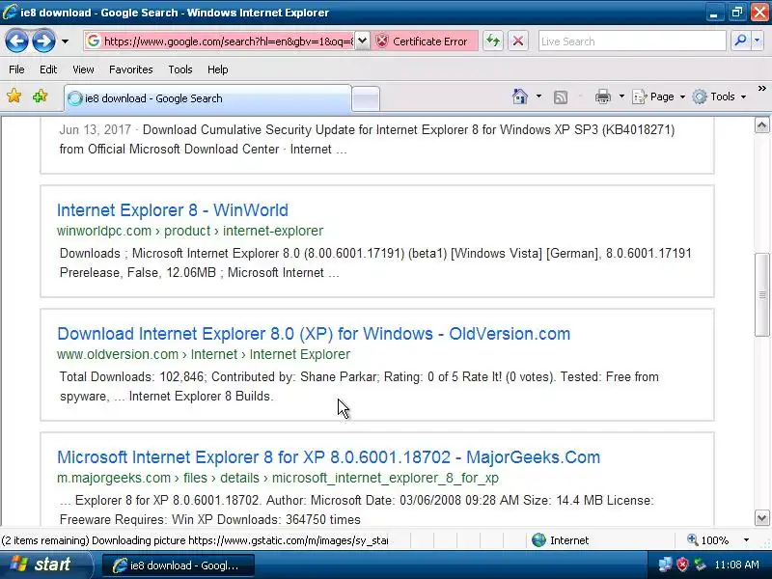Open the Windows Start menu
The image size is (772, 579).
click(x=45, y=565)
